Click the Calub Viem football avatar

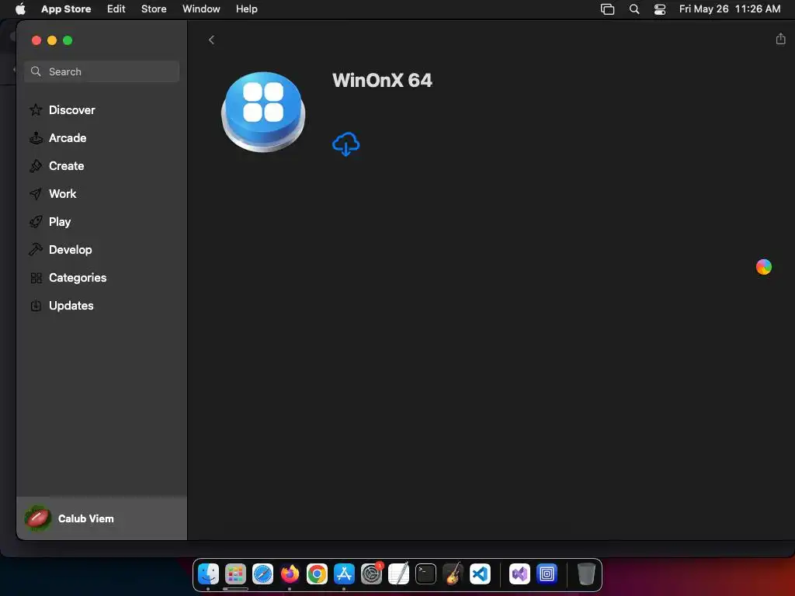point(37,518)
